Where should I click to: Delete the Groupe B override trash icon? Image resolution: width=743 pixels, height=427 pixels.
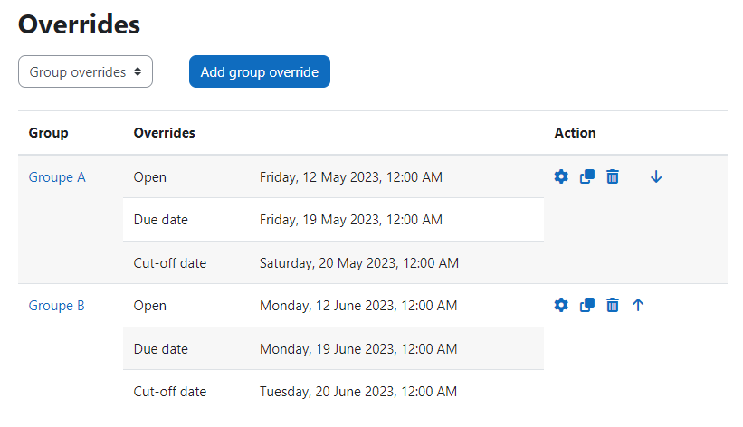612,305
